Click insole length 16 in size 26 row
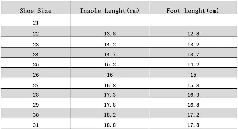238x129 pixels. coord(110,75)
